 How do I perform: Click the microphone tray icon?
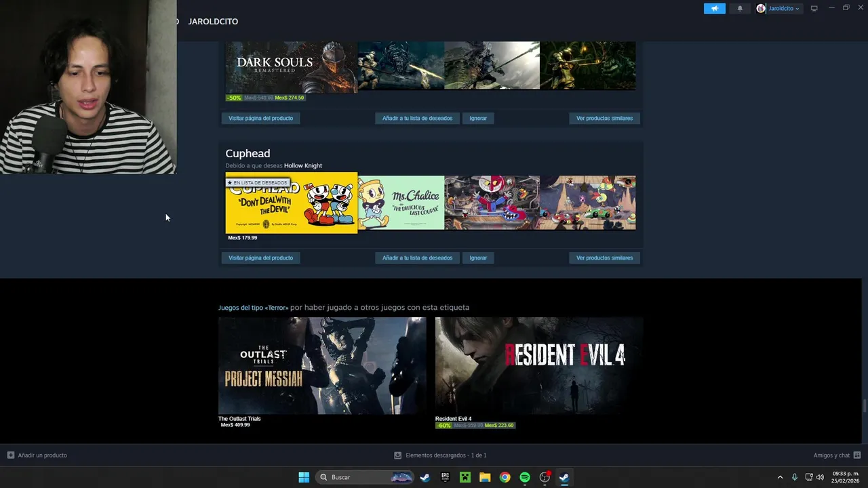click(x=795, y=477)
